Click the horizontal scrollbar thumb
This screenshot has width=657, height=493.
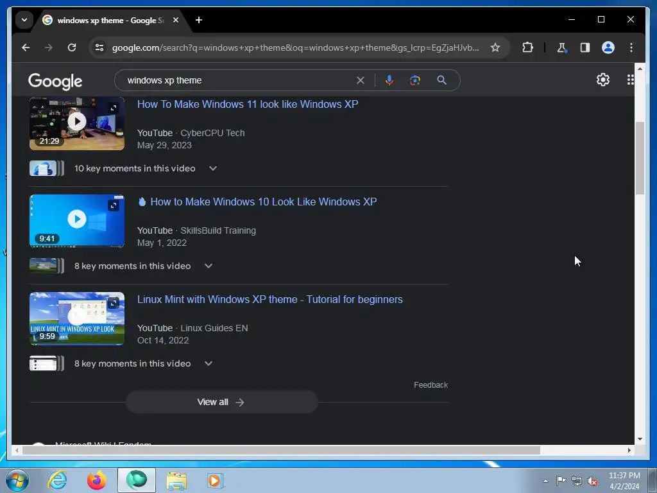point(281,450)
